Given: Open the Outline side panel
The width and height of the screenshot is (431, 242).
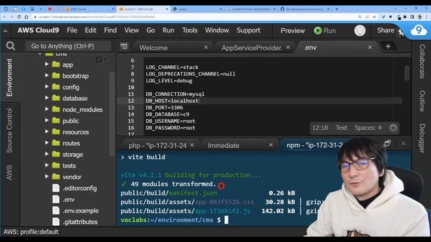Looking at the screenshot, I should pyautogui.click(x=422, y=101).
